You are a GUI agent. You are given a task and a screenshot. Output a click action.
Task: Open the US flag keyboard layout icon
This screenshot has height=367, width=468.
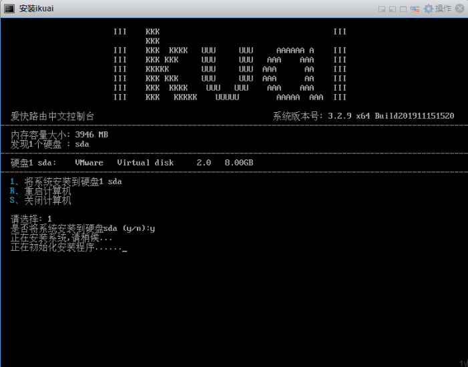(x=415, y=9)
